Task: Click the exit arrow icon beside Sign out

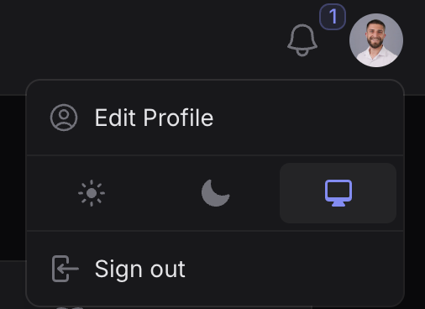Action: 66,269
